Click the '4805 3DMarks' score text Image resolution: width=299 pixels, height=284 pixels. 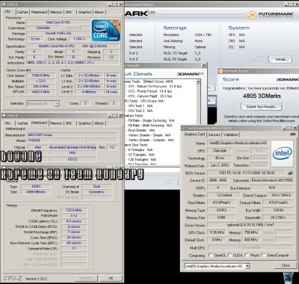click(x=262, y=96)
